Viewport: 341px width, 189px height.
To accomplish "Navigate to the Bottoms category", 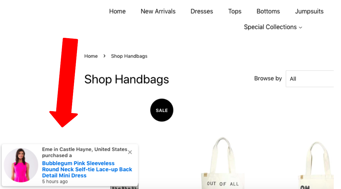I will coord(268,11).
